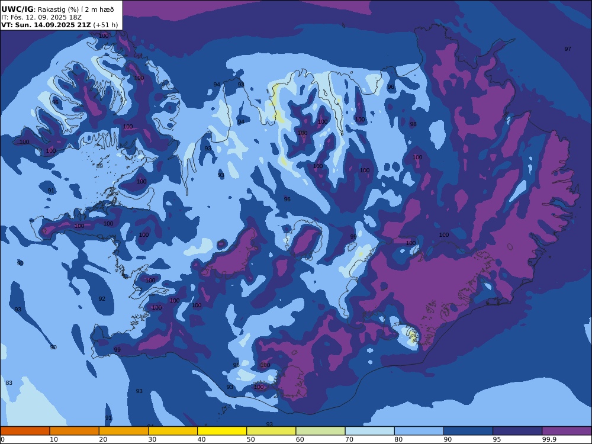This screenshot has width=592, height=444.
Task: Click the light blue 80–90 legend swatch
Action: coord(419,431)
